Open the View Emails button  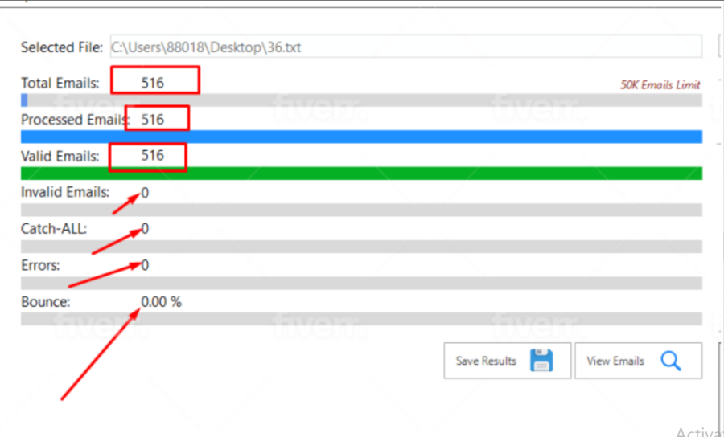[x=638, y=361]
